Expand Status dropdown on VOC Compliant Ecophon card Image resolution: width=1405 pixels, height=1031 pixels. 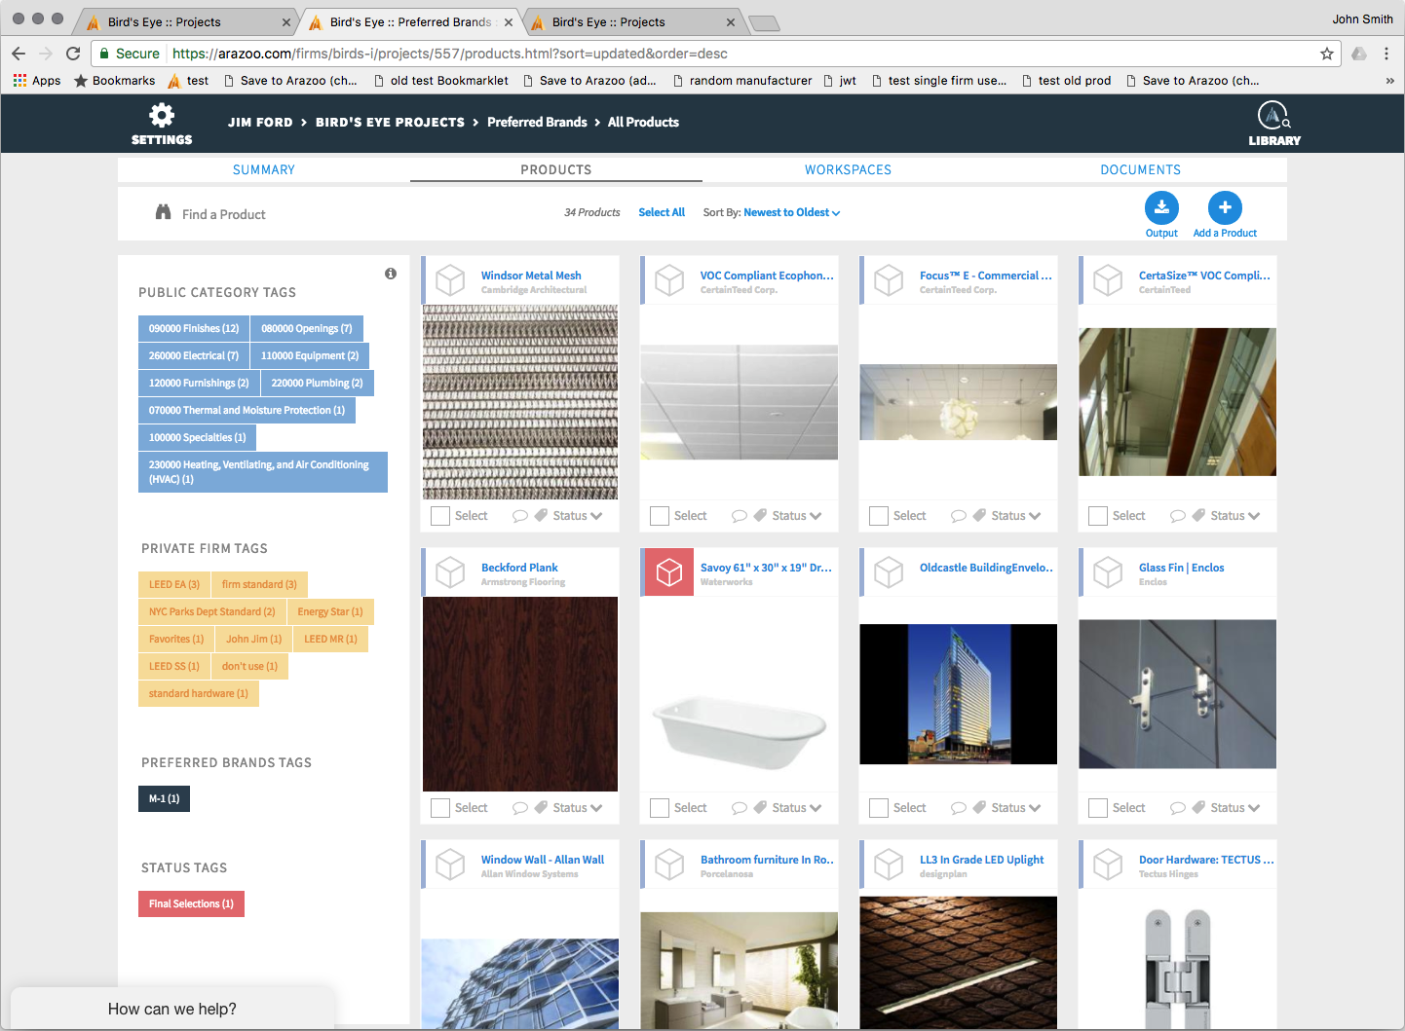[797, 516]
